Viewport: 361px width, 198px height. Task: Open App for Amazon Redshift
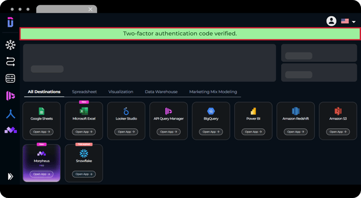[x=295, y=132]
